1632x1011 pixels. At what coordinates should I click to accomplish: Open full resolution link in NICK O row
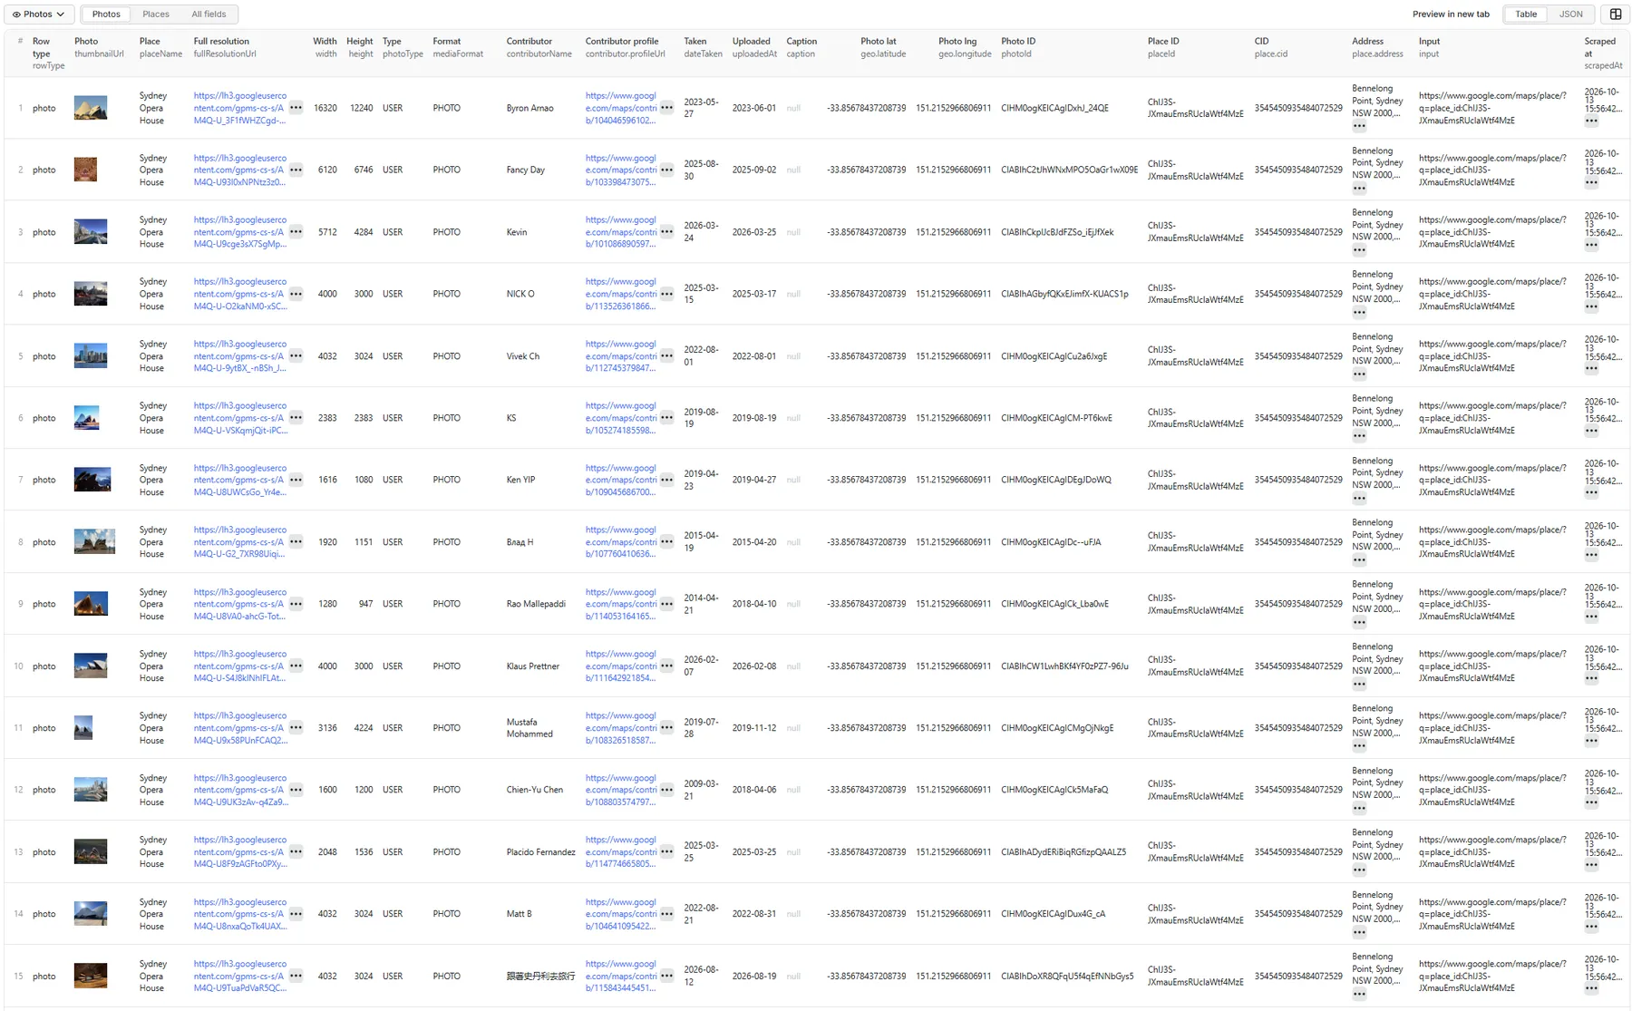(x=240, y=294)
